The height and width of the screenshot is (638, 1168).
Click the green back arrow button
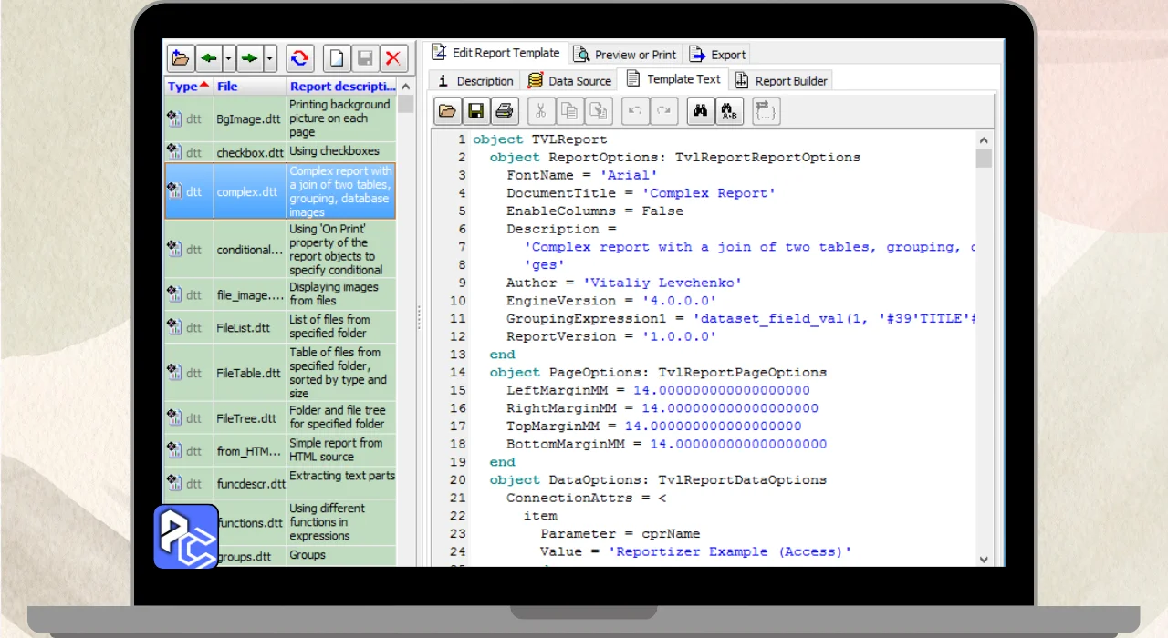pos(209,59)
